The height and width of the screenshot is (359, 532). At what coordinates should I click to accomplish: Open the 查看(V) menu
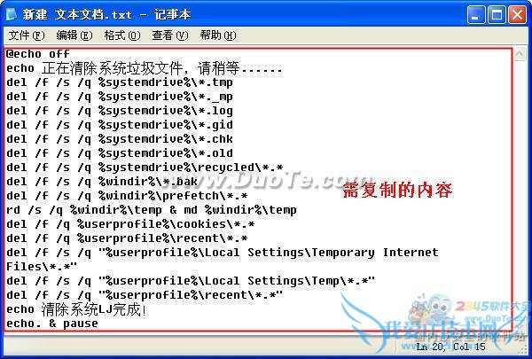170,35
